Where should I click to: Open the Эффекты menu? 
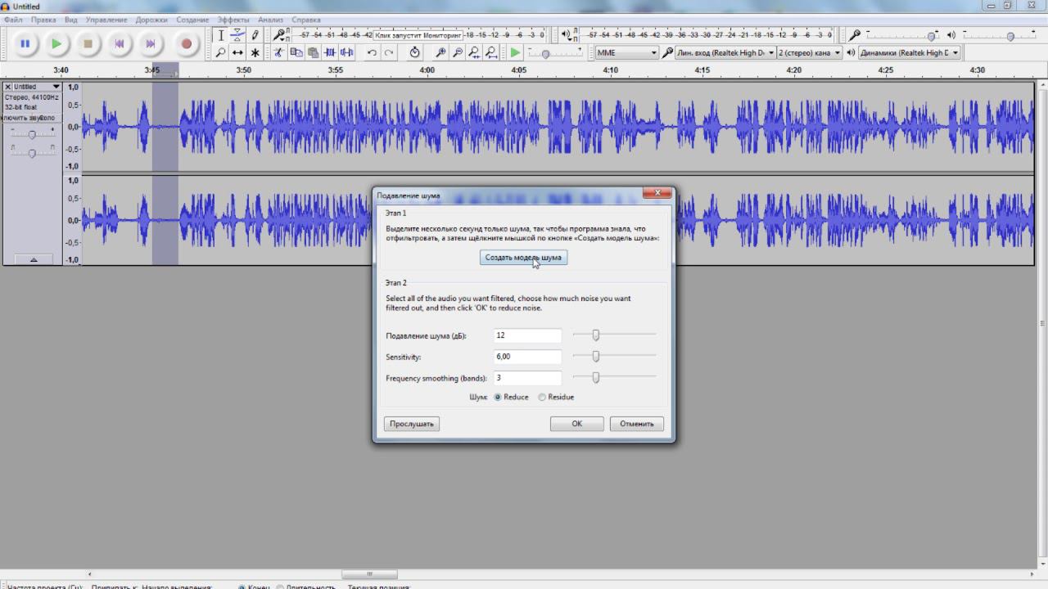[x=233, y=20]
